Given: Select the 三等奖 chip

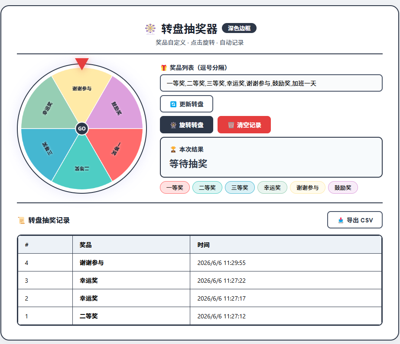Looking at the screenshot, I should pos(240,188).
